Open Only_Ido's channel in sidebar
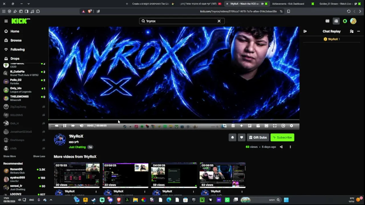 [24, 90]
